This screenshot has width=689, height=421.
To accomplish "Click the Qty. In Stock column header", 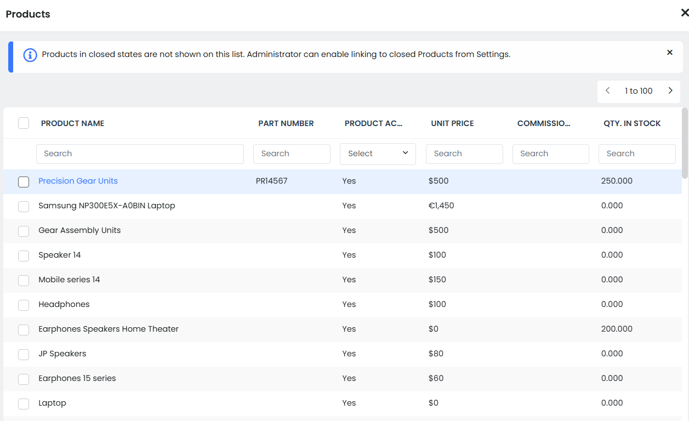I will (632, 123).
